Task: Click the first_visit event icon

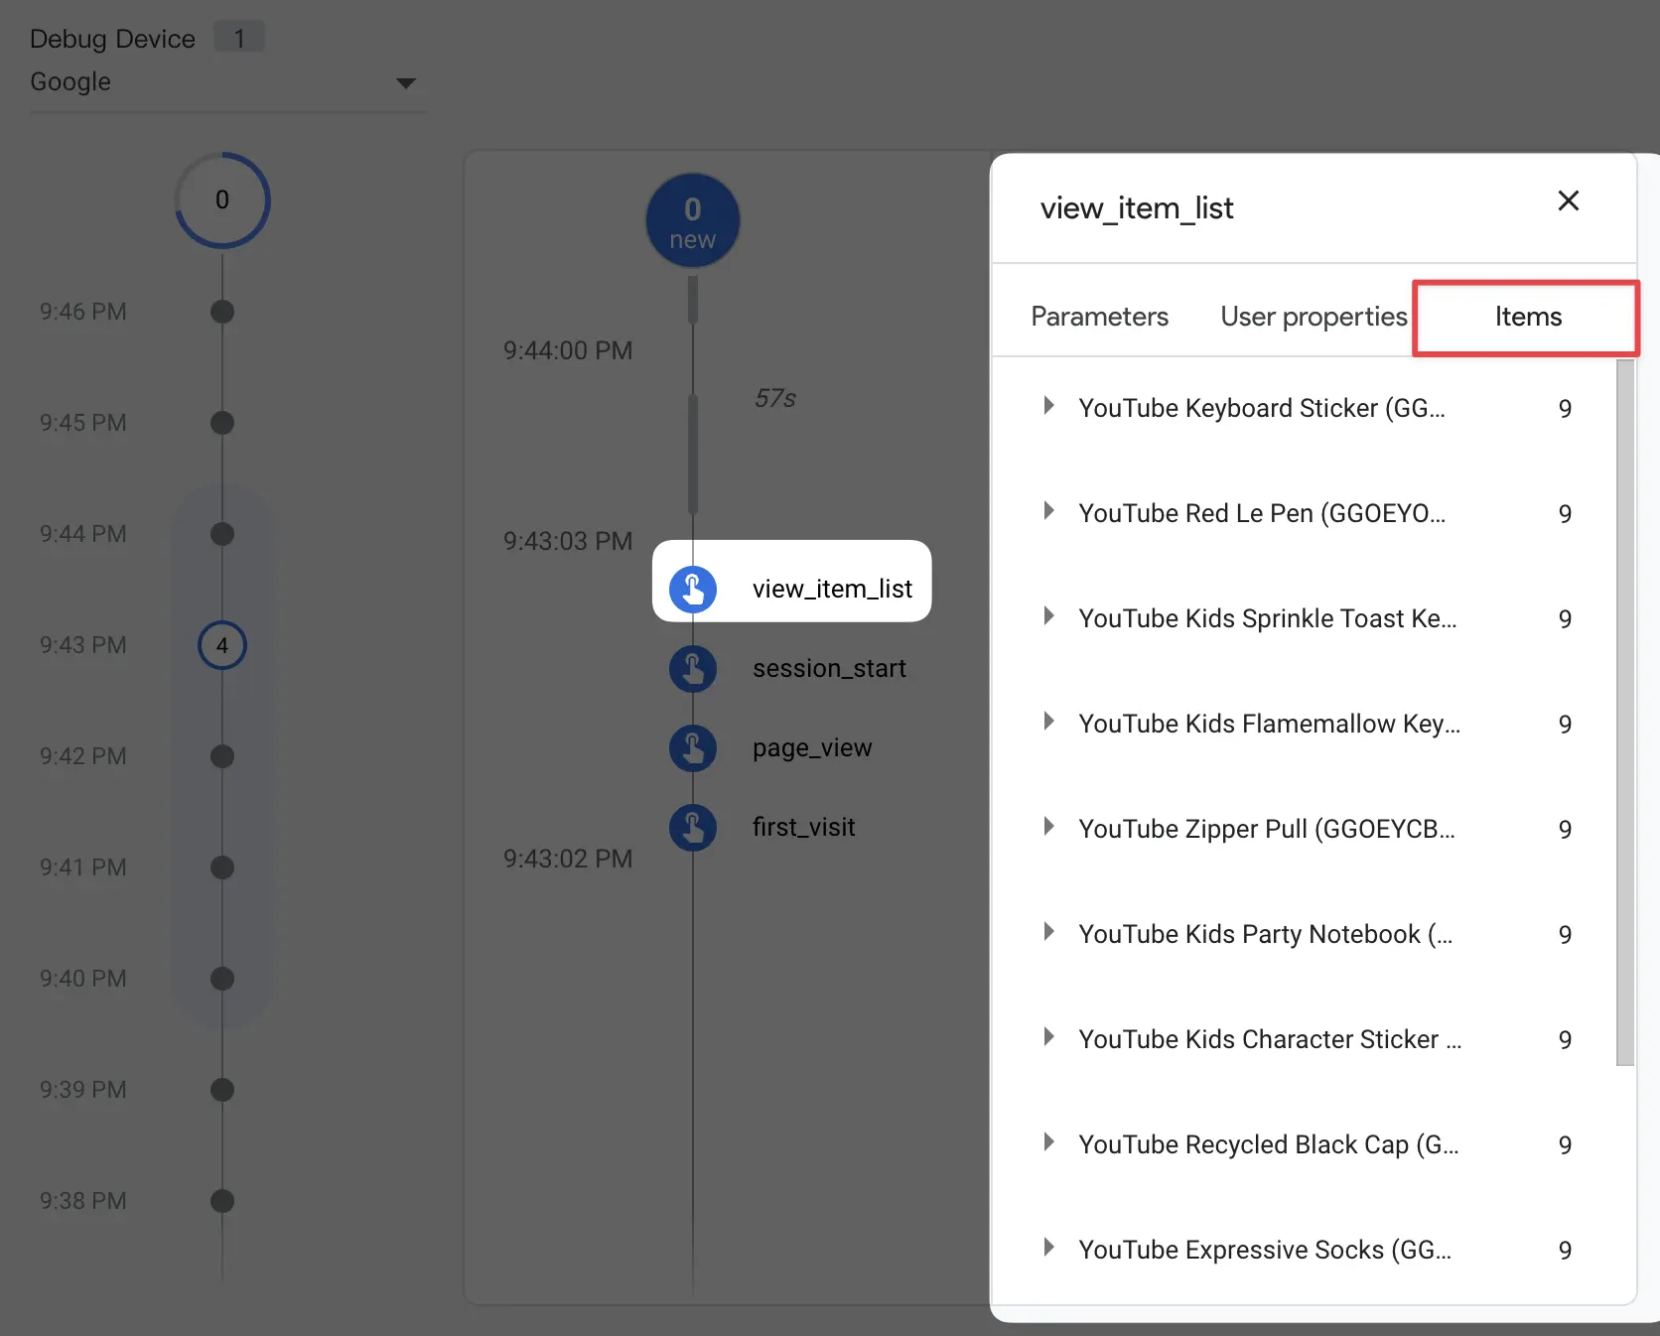Action: 693,828
